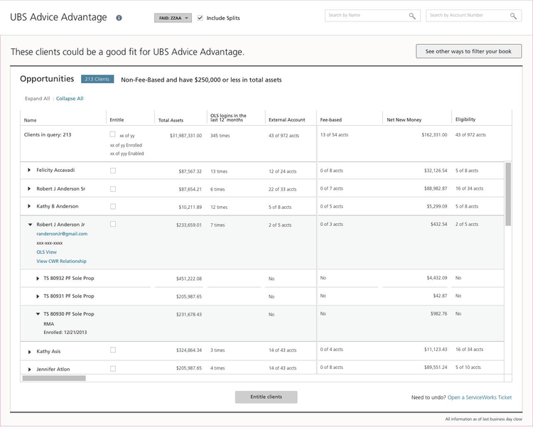This screenshot has width=533, height=430.
Task: Click the Total Assets column header
Action: click(x=171, y=120)
